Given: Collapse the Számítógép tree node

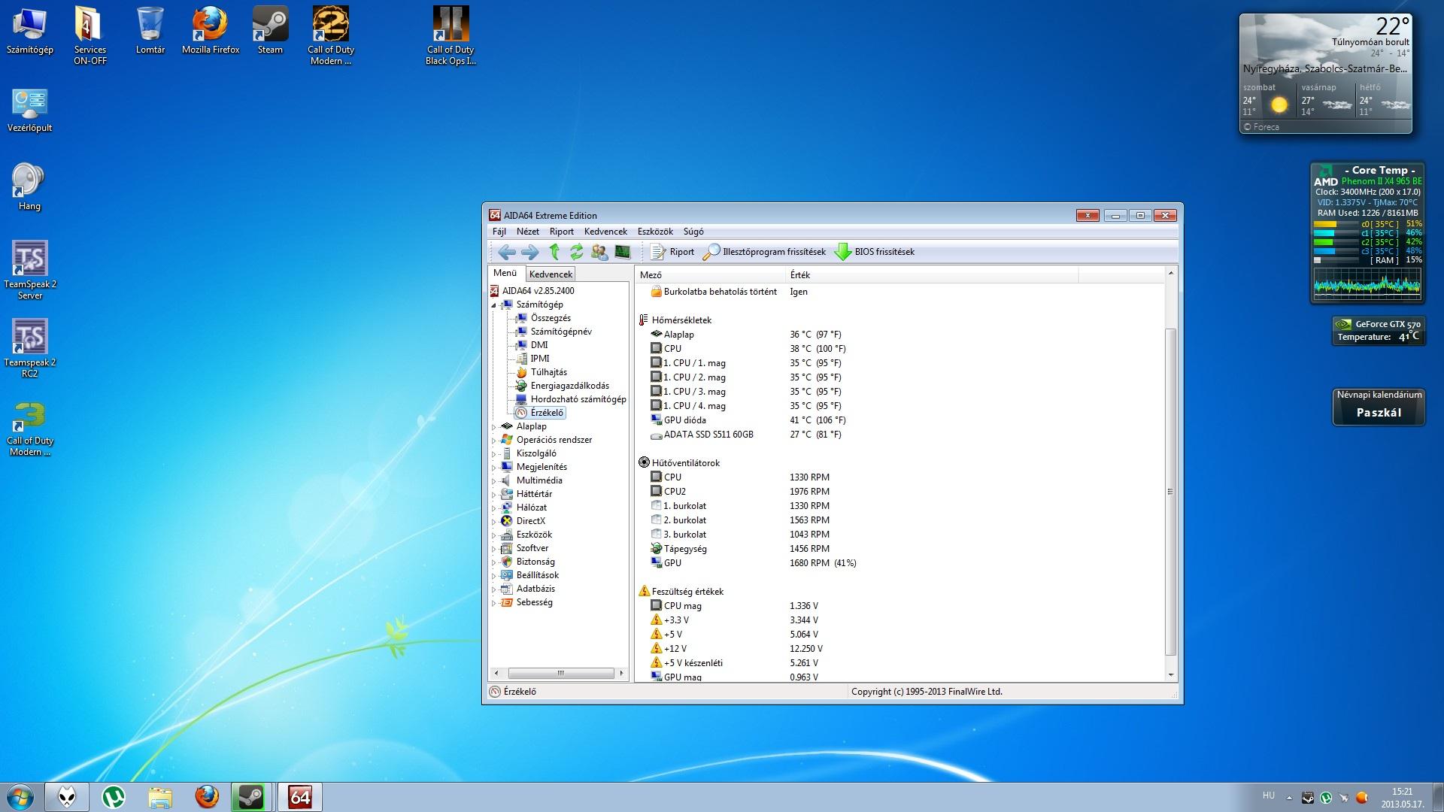Looking at the screenshot, I should tap(494, 305).
